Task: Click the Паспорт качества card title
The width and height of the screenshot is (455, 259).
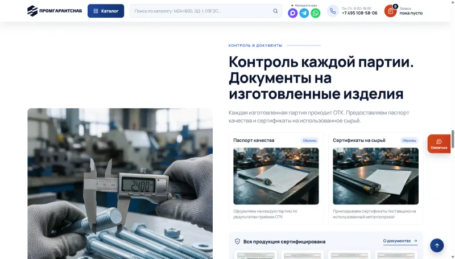Action: (x=254, y=140)
